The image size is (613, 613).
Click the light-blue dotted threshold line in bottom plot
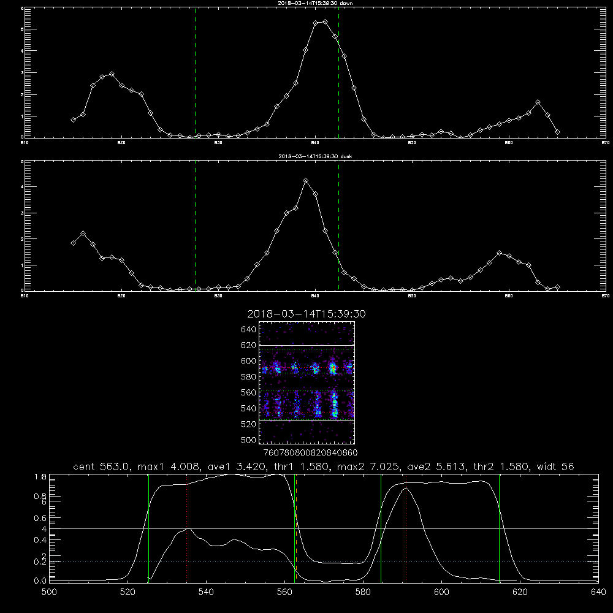pyautogui.click(x=324, y=562)
